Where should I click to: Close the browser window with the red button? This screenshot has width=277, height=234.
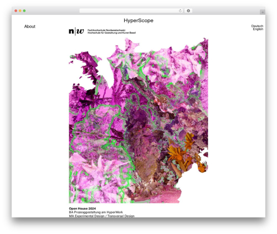tap(16, 11)
